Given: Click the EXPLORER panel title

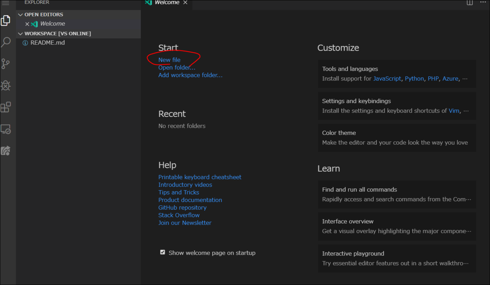Looking at the screenshot, I should pyautogui.click(x=37, y=2).
